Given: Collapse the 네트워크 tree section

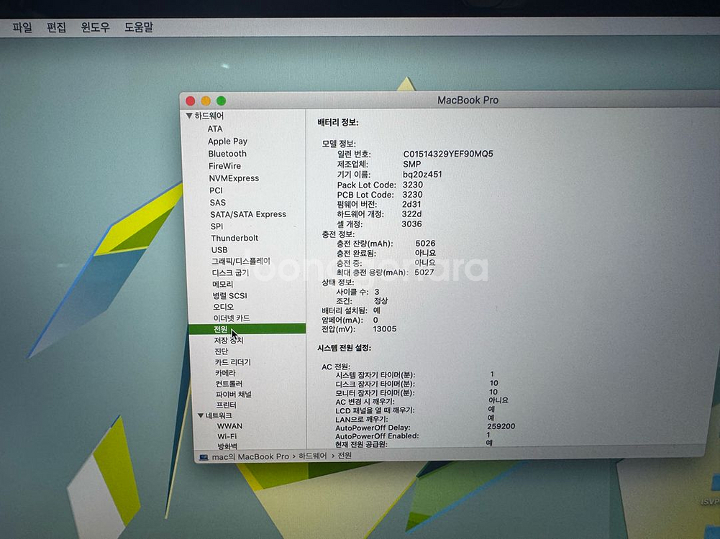Looking at the screenshot, I should coord(201,415).
